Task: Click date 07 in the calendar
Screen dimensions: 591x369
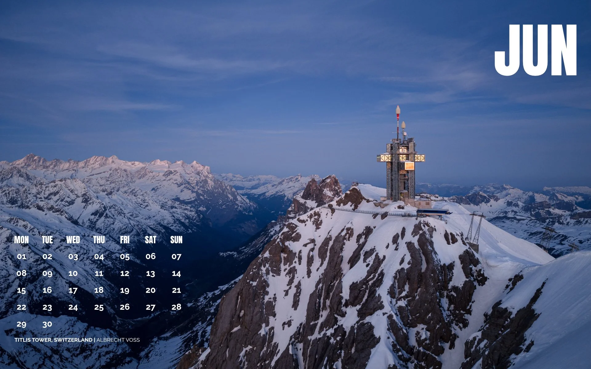Action: [176, 256]
